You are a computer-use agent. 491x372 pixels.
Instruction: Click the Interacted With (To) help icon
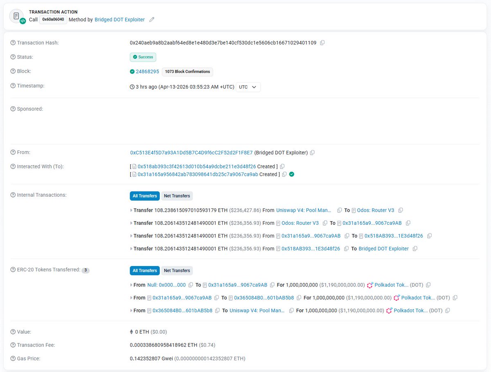(x=13, y=166)
